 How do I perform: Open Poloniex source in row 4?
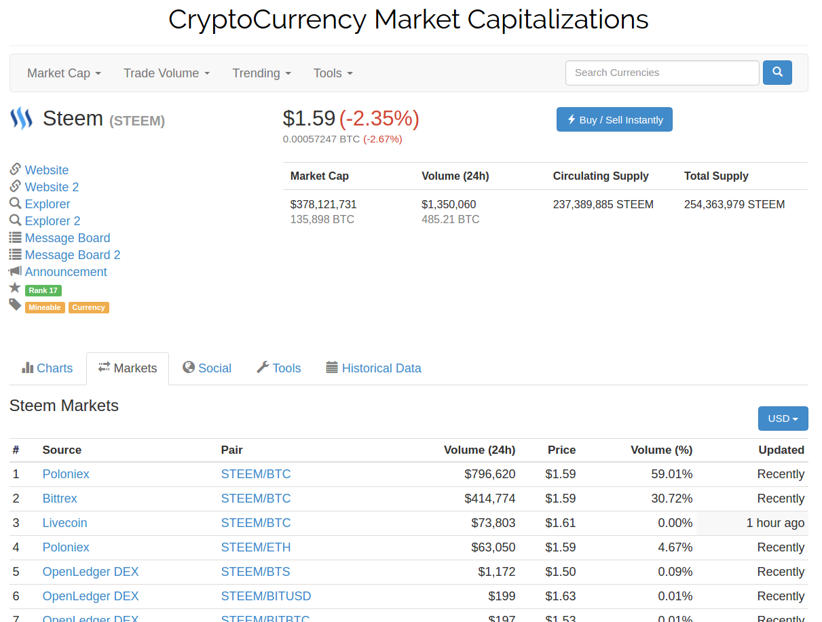(66, 547)
